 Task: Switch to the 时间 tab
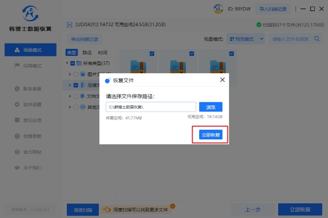coord(102,52)
